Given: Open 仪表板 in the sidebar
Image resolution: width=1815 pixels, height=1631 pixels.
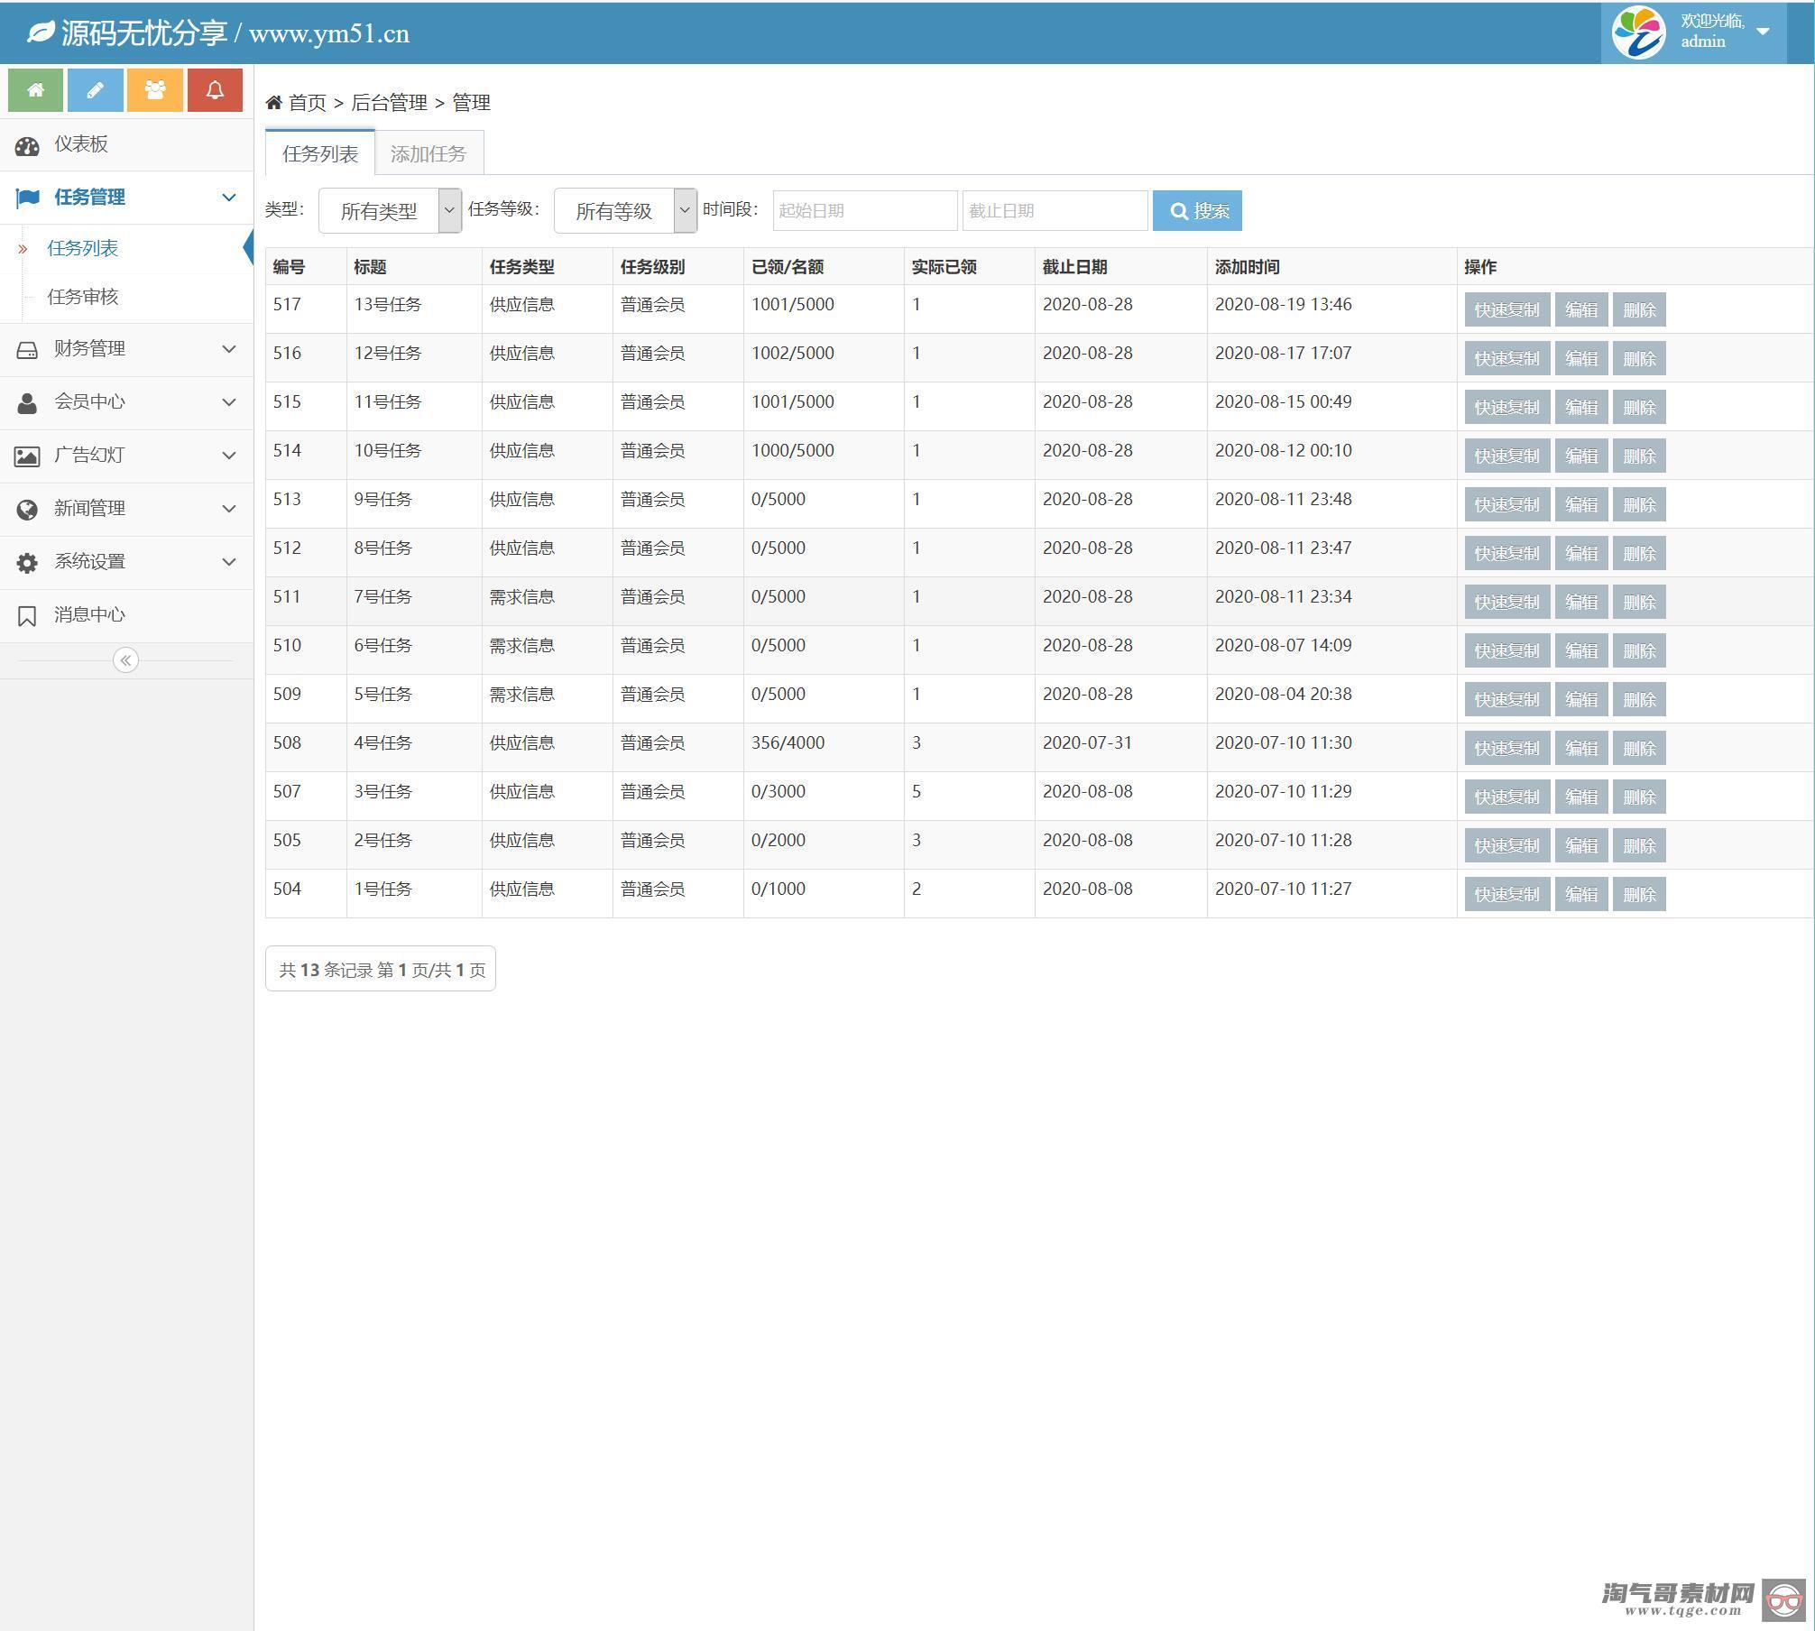Looking at the screenshot, I should [81, 144].
